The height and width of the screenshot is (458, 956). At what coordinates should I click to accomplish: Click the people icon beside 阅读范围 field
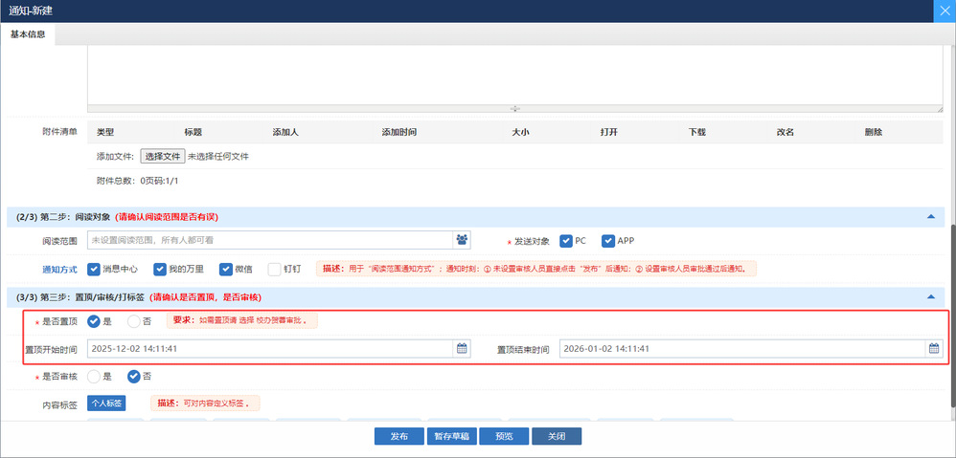point(463,240)
